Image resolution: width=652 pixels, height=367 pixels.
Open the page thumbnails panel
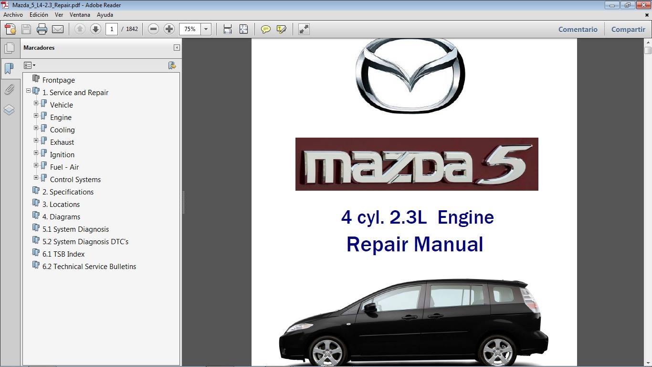click(9, 48)
